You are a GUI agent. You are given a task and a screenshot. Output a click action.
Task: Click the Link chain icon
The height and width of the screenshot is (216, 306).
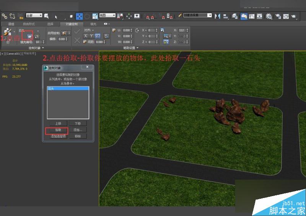coord(4,16)
